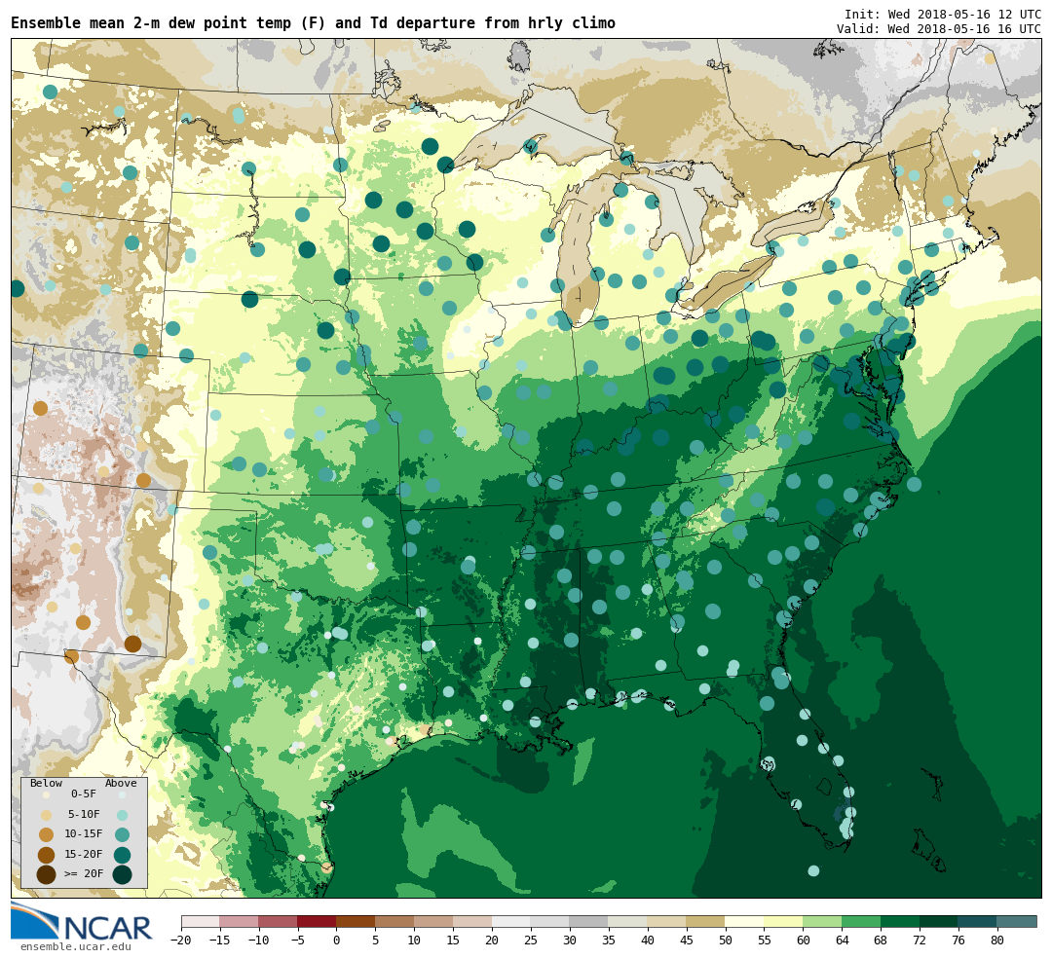1052x959 pixels.
Task: Click the Below 0-5F legend dot
Action: point(47,794)
